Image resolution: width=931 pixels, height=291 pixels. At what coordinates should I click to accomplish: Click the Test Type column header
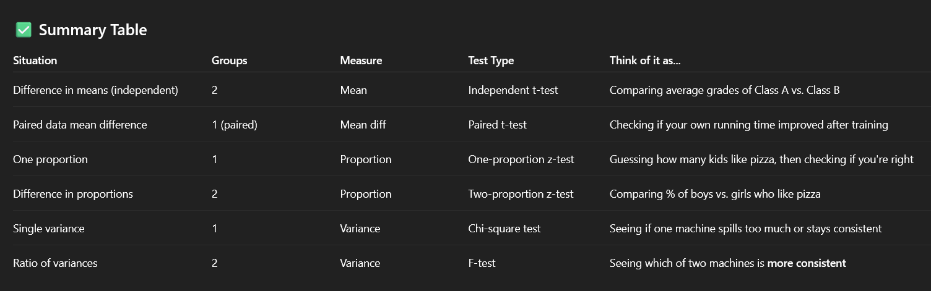point(491,61)
